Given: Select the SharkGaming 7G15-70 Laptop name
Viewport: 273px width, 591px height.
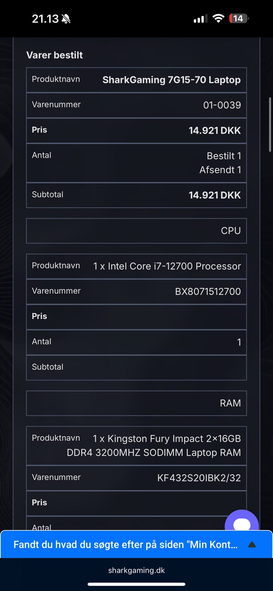Looking at the screenshot, I should coord(171,80).
